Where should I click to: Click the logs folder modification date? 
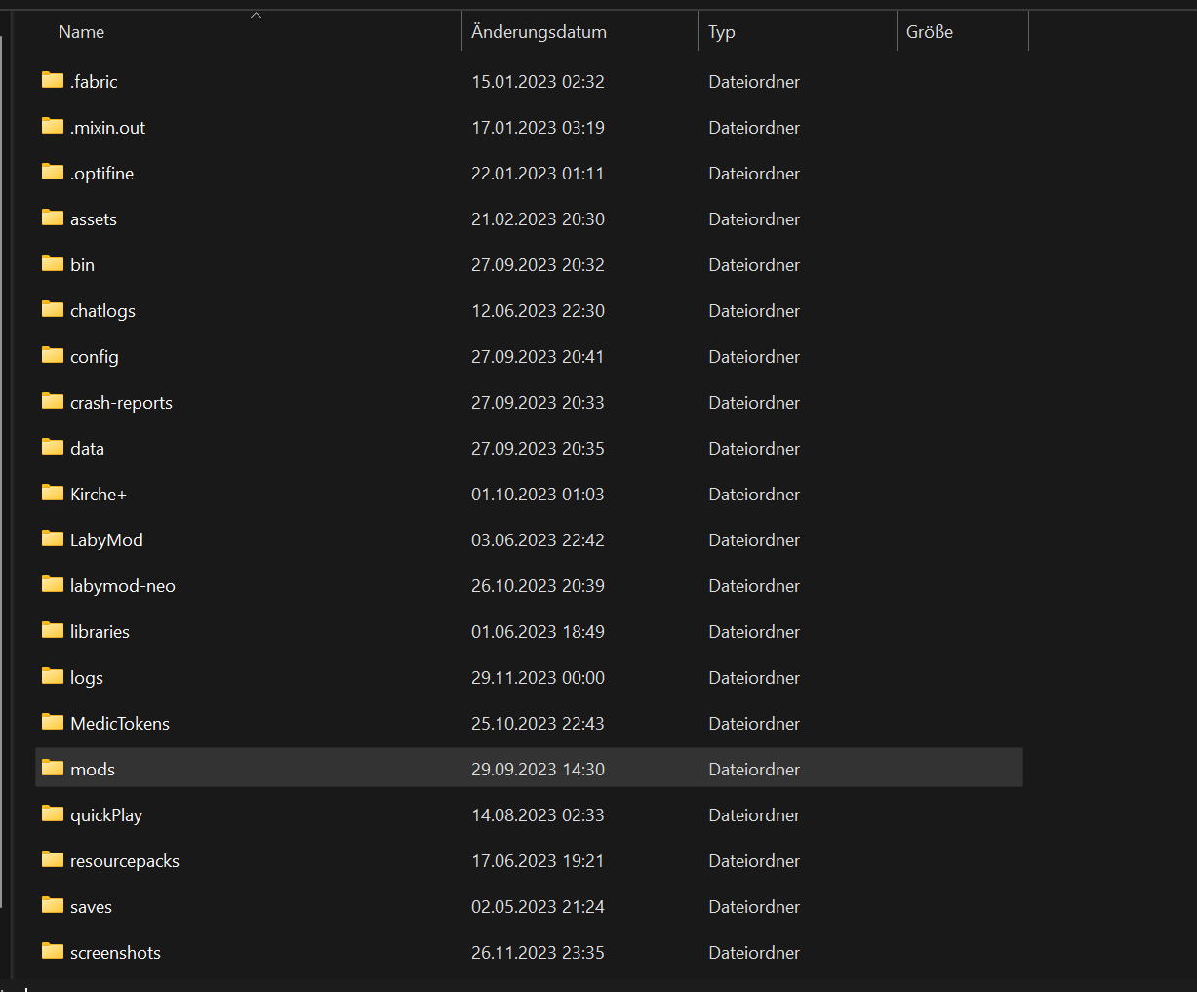(x=538, y=678)
